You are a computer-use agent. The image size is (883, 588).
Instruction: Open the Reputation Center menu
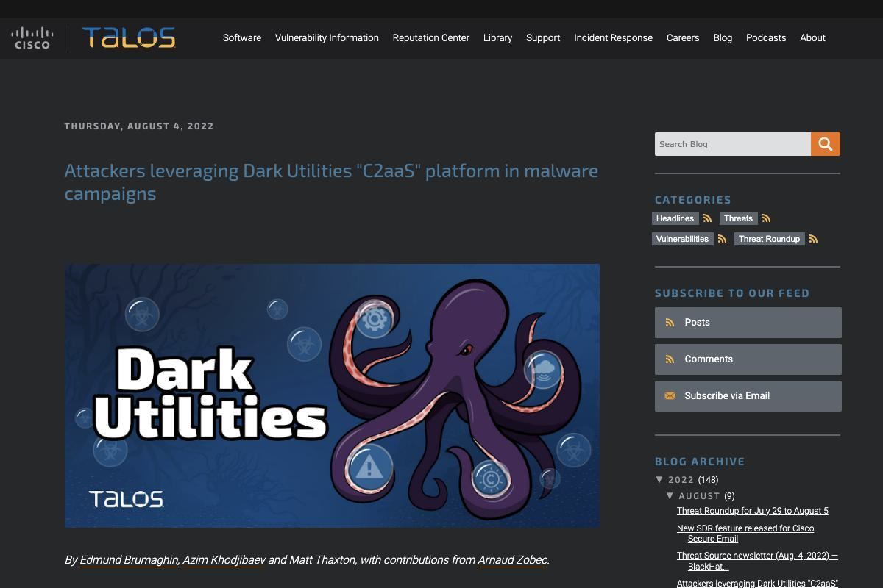[430, 38]
